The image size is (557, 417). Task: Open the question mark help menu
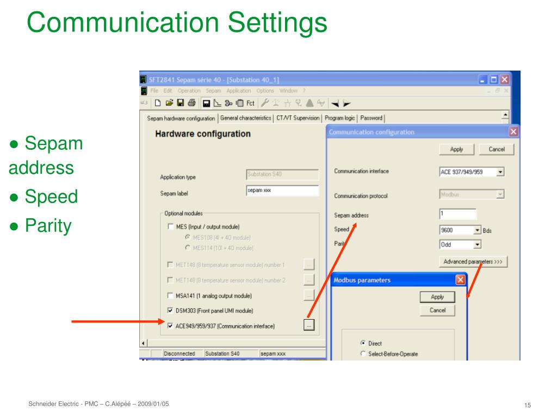coord(304,91)
